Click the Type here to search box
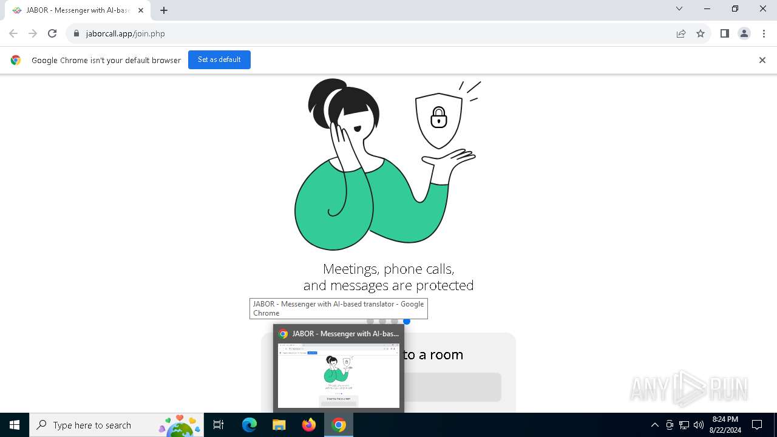The width and height of the screenshot is (777, 437). (117, 425)
